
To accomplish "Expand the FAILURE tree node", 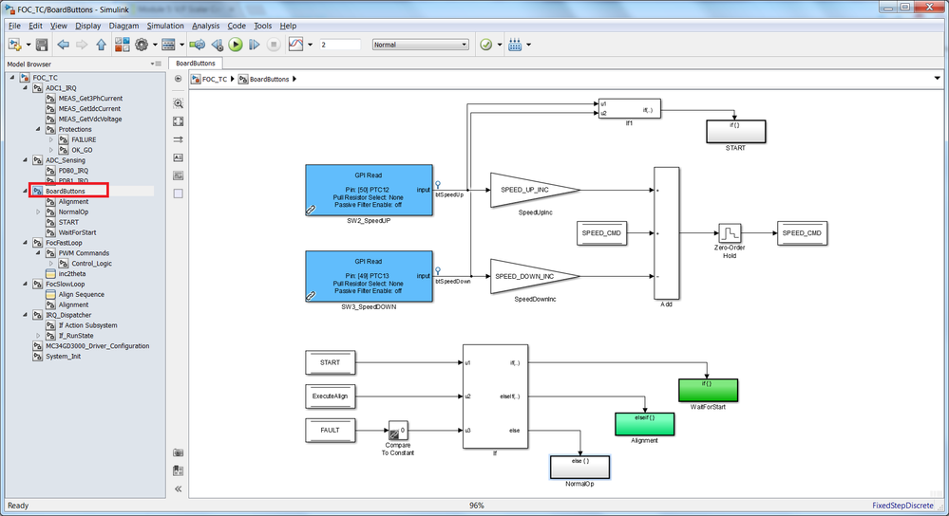I will click(x=51, y=139).
